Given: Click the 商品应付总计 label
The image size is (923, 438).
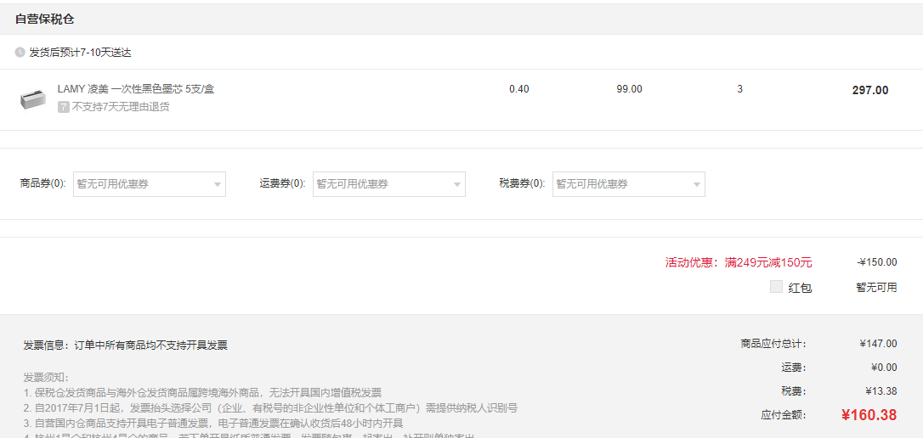Looking at the screenshot, I should [x=773, y=344].
